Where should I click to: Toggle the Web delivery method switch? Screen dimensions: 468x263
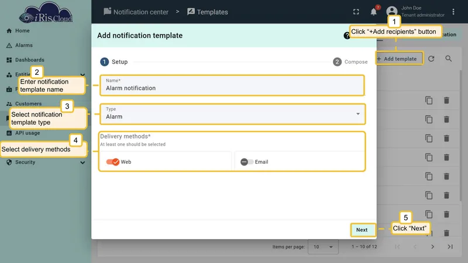pos(112,162)
